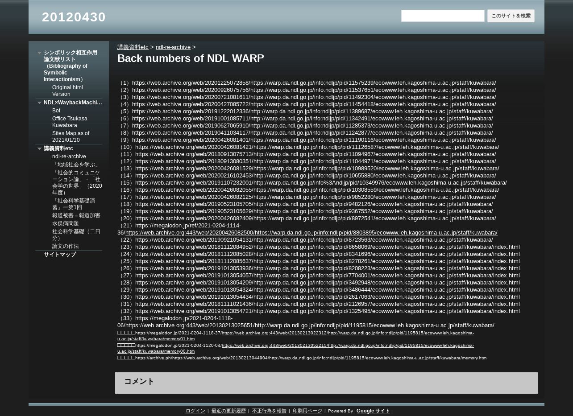573x416 pixels.
Task: Collapse the シンボリック相互作用論文献リスト section arrow
Action: [x=39, y=53]
